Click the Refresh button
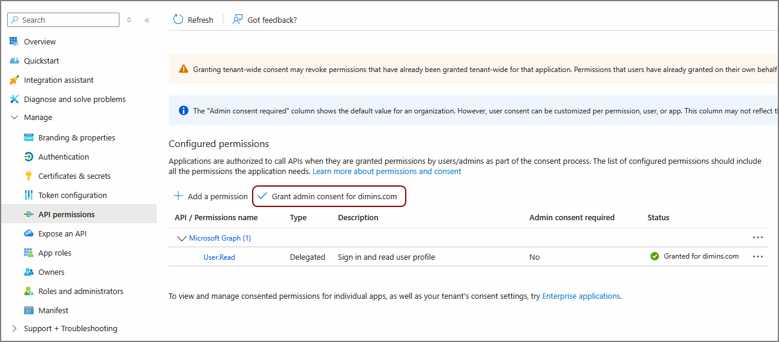Image resolution: width=779 pixels, height=342 pixels. (x=193, y=20)
